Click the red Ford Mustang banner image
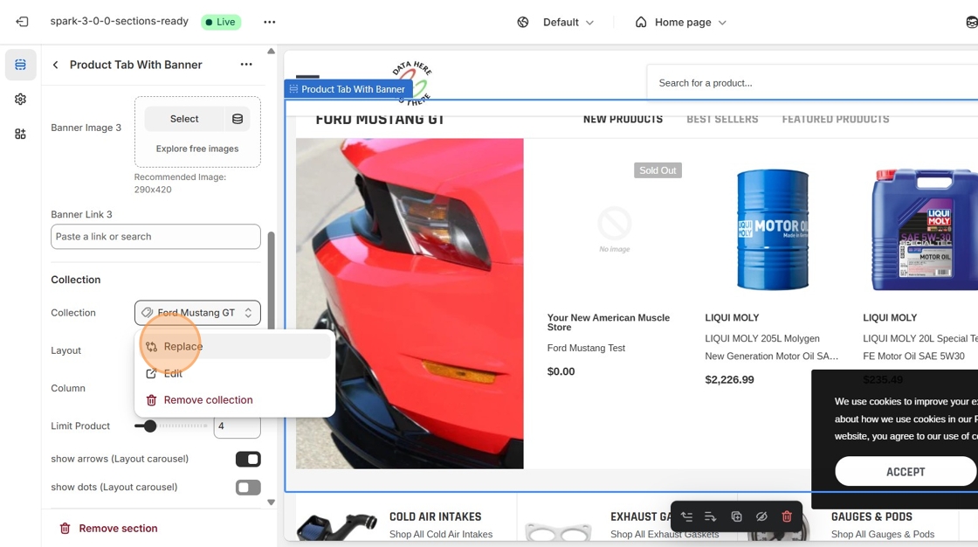The image size is (978, 547). click(x=410, y=303)
